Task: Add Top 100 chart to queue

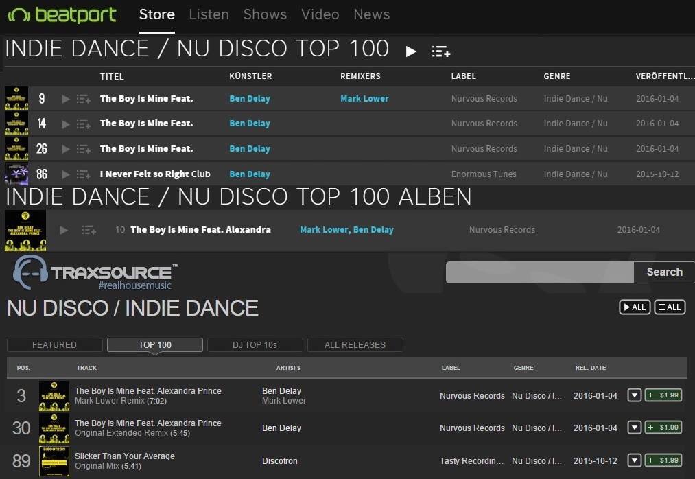Action: point(441,51)
